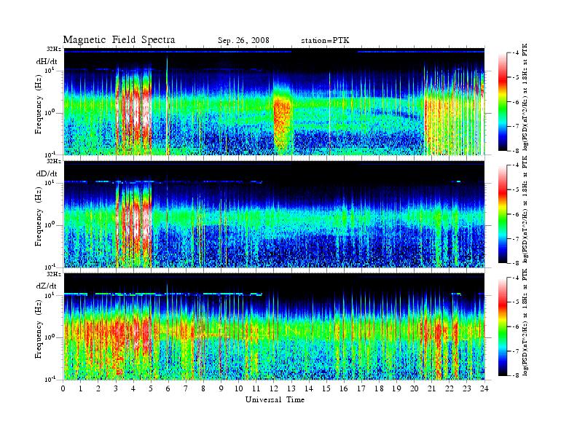Click the log(PSD) caption next to the dZ/dt color bar
577x446 pixels.
coord(526,322)
